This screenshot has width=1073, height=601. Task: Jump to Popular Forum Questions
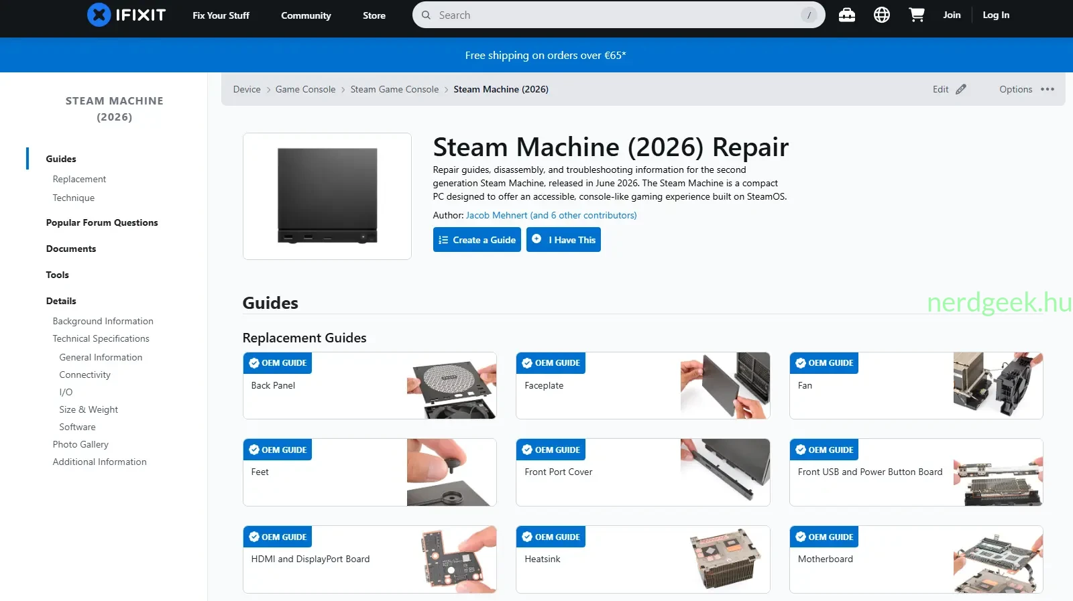click(x=102, y=222)
